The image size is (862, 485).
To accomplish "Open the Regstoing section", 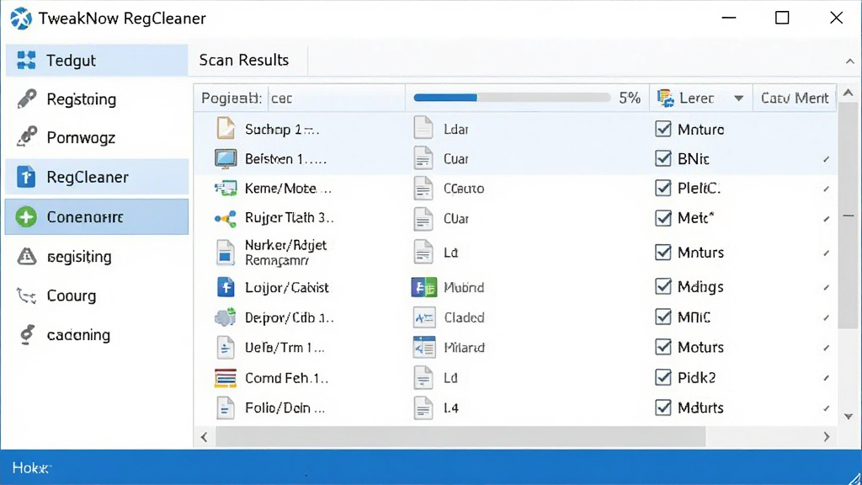I will coord(97,99).
